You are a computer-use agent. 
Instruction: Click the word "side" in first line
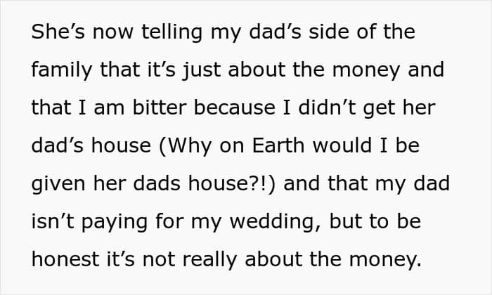pos(329,32)
